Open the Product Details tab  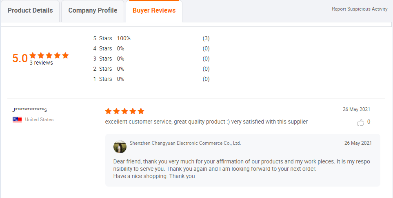click(x=30, y=11)
